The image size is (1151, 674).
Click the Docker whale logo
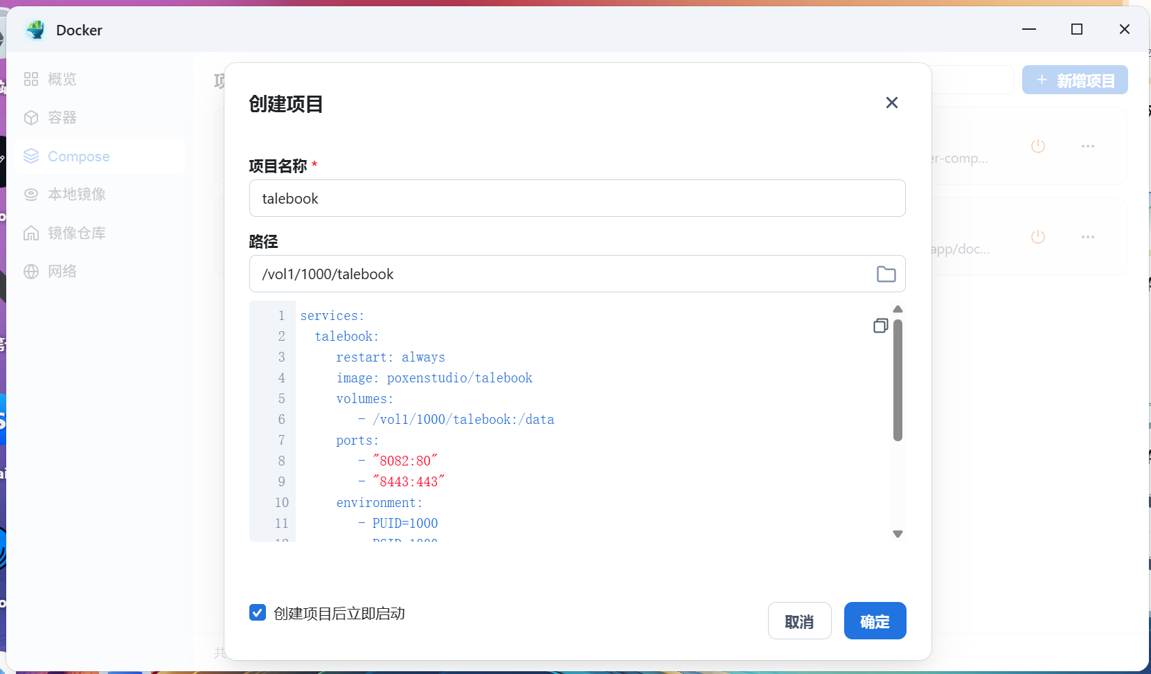pyautogui.click(x=35, y=30)
